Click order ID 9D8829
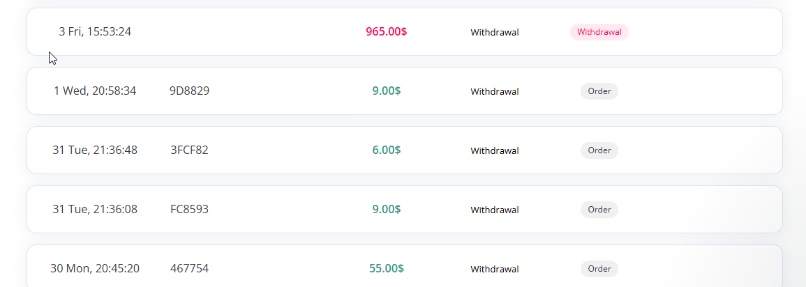 tap(189, 91)
